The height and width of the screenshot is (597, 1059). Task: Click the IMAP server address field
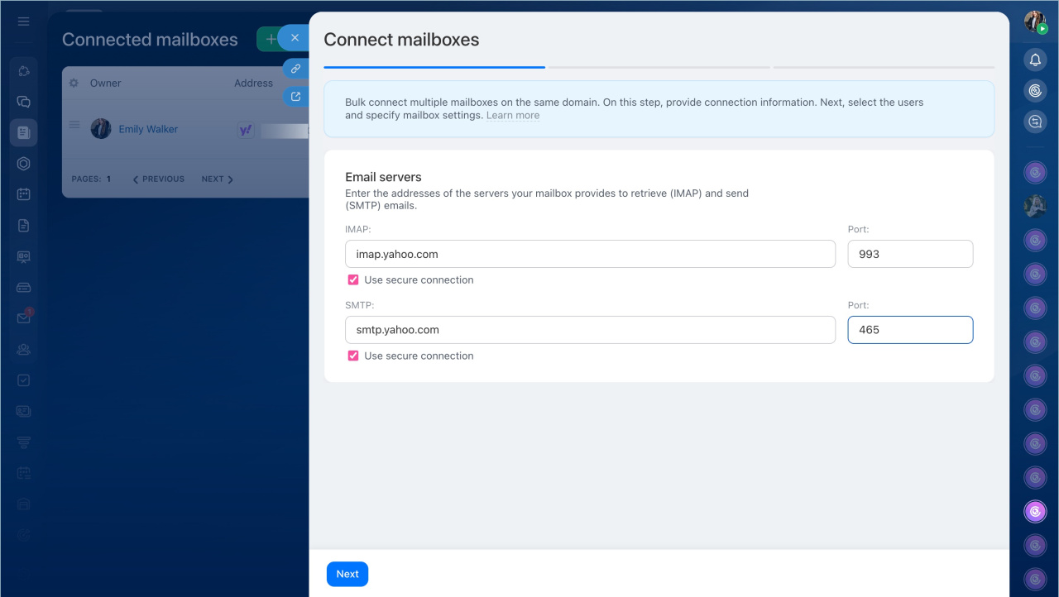(x=590, y=255)
